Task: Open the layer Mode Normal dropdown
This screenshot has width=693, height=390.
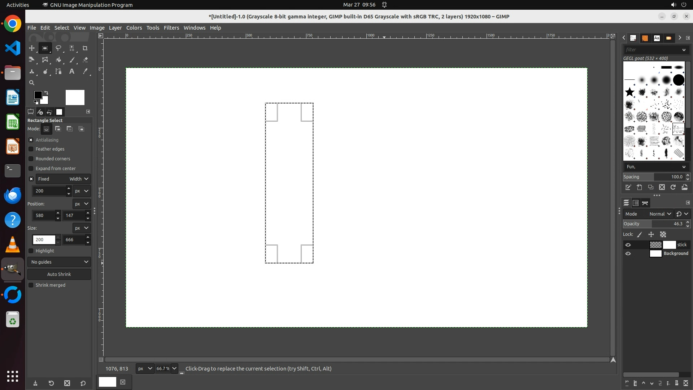Action: pyautogui.click(x=660, y=214)
